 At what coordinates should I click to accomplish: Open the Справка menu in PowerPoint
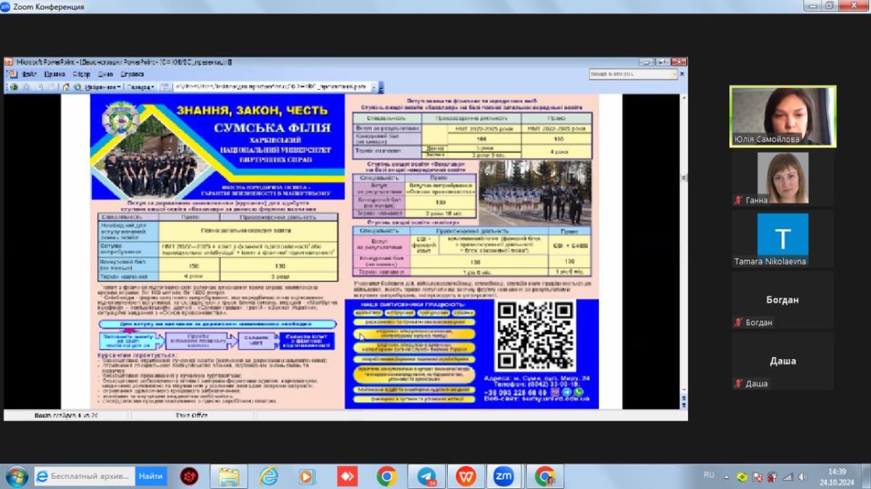click(x=132, y=74)
